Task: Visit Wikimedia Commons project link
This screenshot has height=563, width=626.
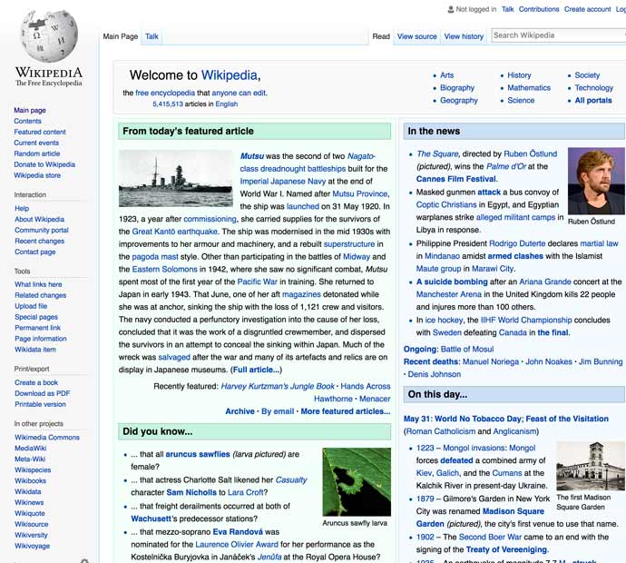Action: pos(47,437)
